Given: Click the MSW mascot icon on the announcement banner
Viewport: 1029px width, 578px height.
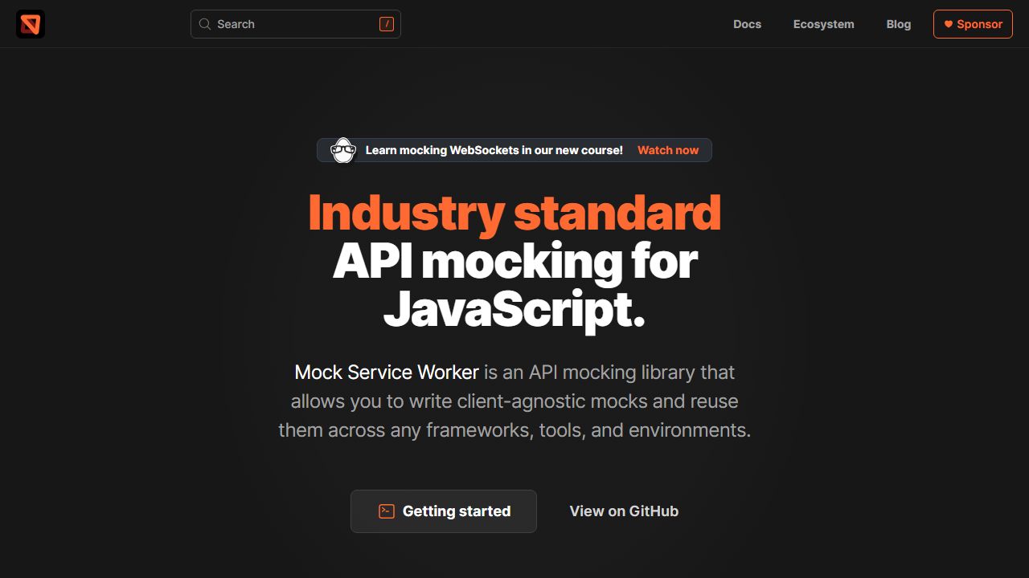Looking at the screenshot, I should (x=343, y=150).
